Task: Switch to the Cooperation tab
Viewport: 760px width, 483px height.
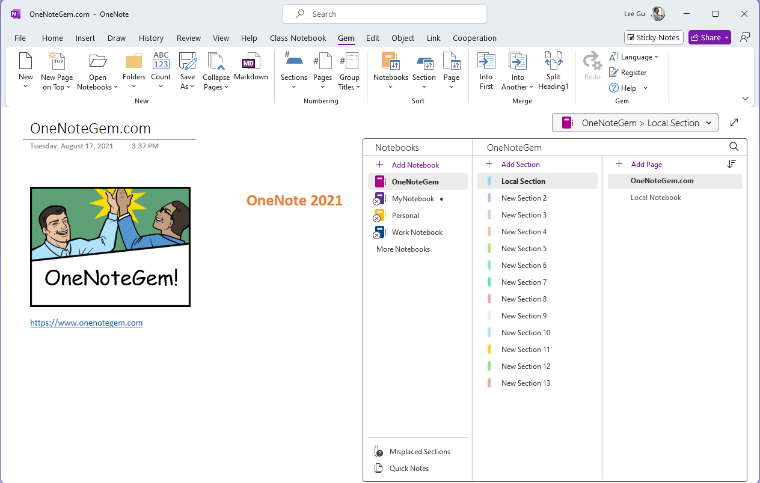Action: [474, 38]
